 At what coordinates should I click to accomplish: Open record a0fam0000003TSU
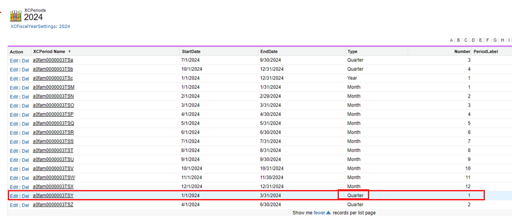click(x=54, y=159)
